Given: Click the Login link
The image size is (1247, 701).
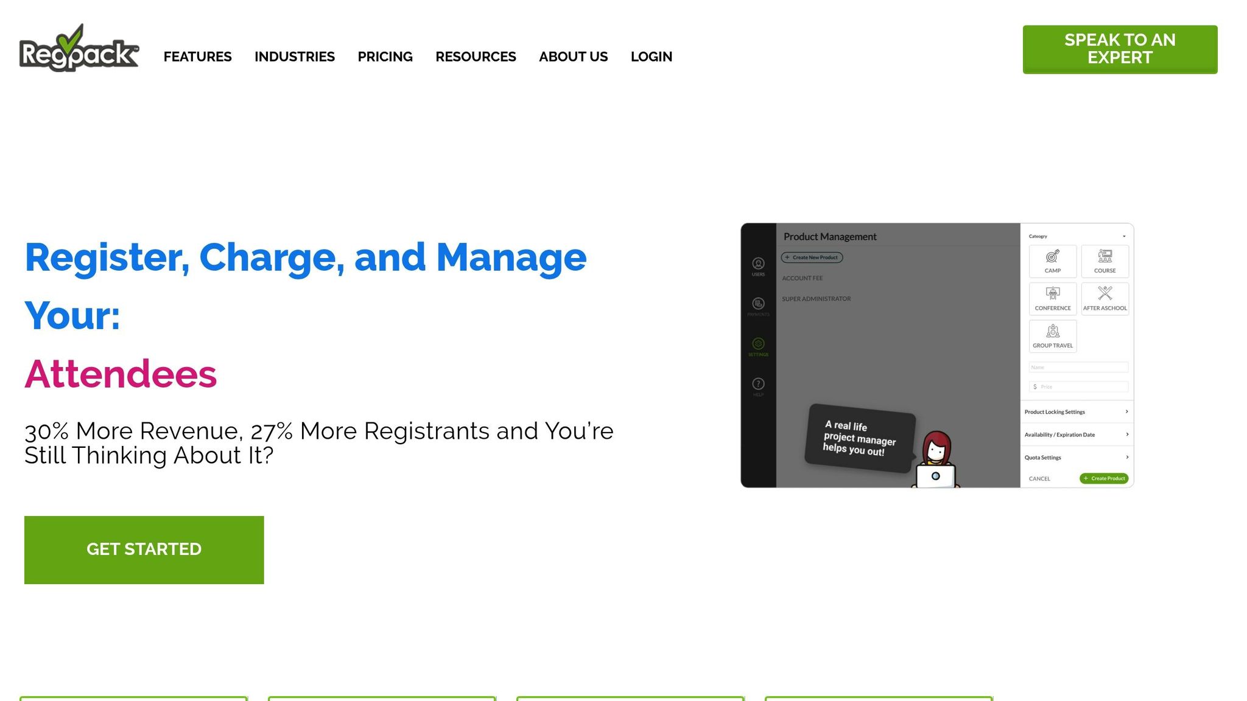Looking at the screenshot, I should [651, 57].
